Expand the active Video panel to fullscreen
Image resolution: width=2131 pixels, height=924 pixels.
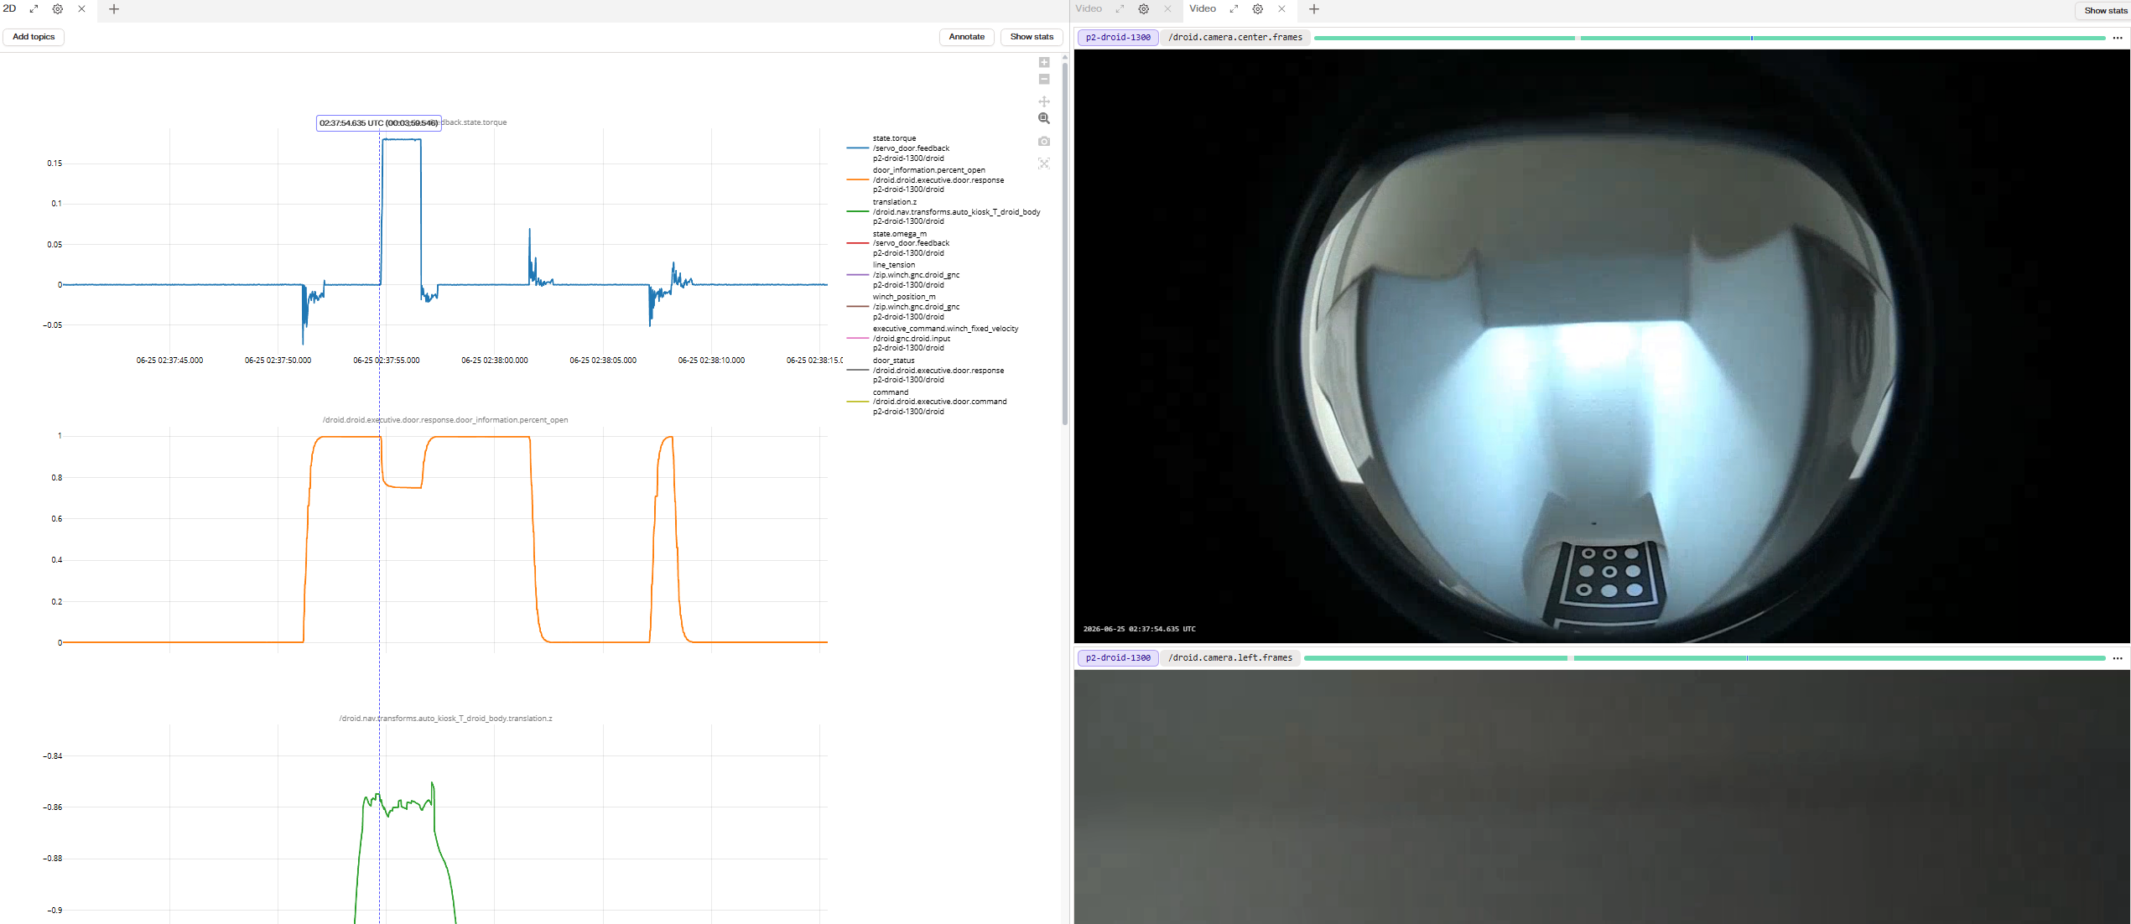[x=1234, y=9]
